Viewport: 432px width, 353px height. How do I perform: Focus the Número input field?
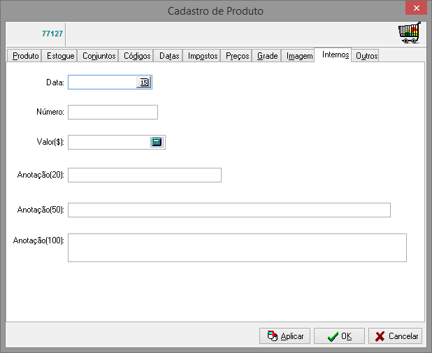click(x=113, y=113)
